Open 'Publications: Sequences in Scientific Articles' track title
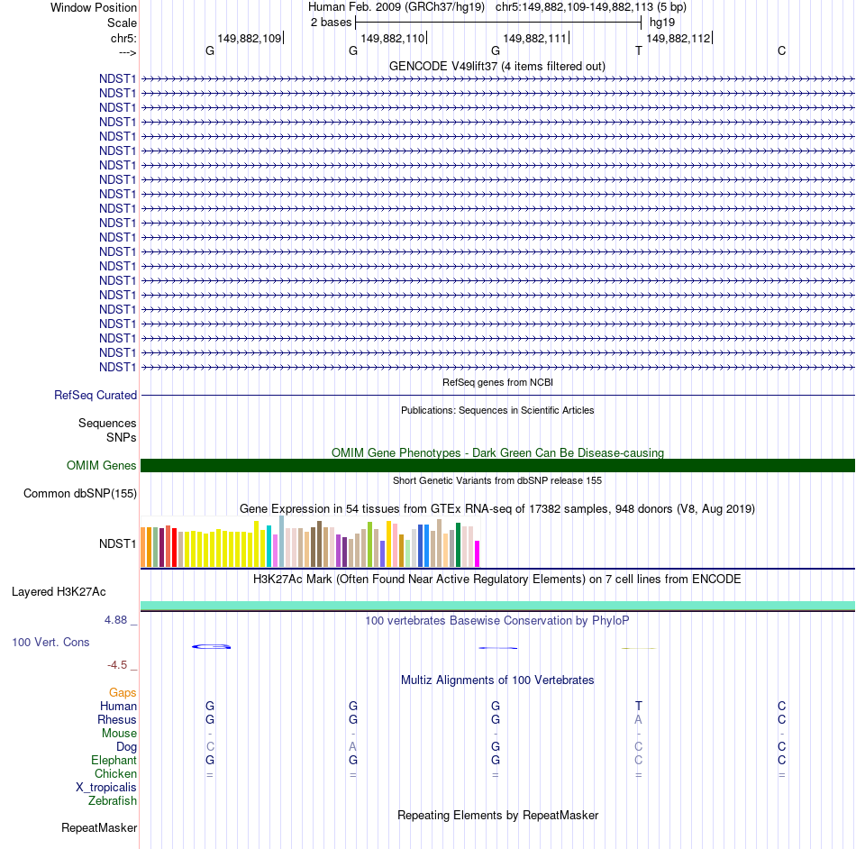 coord(497,410)
